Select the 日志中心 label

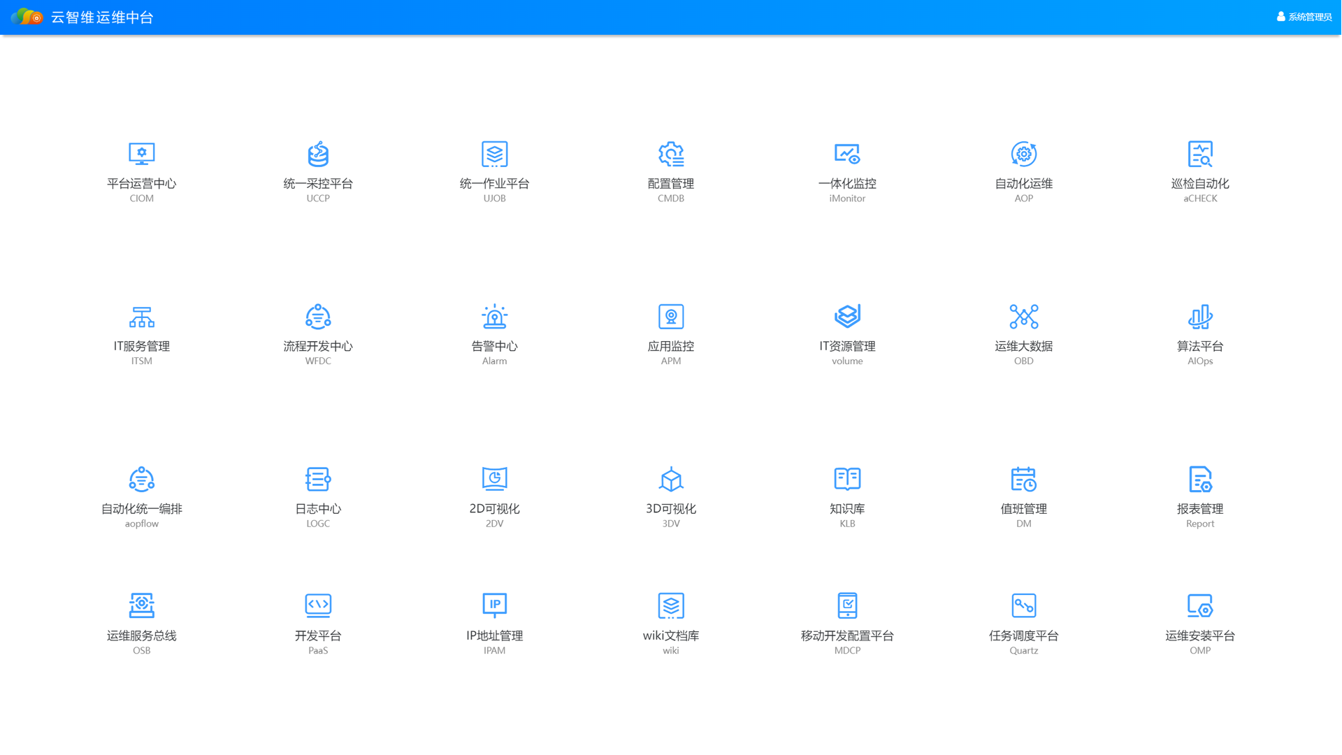click(318, 508)
